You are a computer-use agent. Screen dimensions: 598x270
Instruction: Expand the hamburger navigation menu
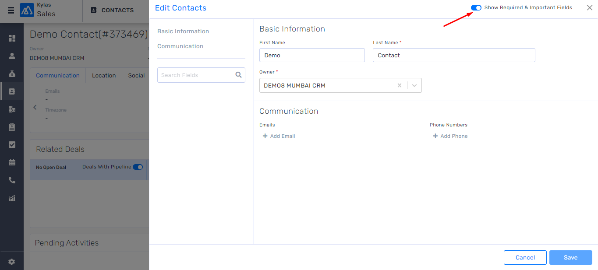11,10
